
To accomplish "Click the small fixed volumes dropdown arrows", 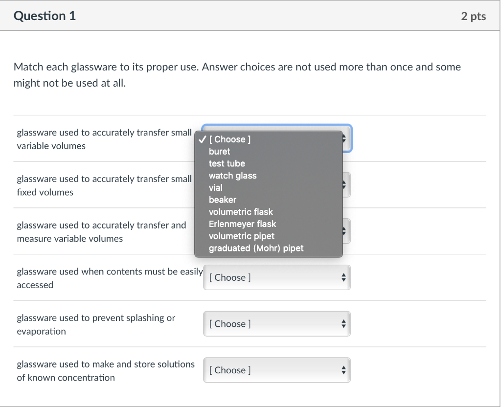I will pyautogui.click(x=344, y=185).
